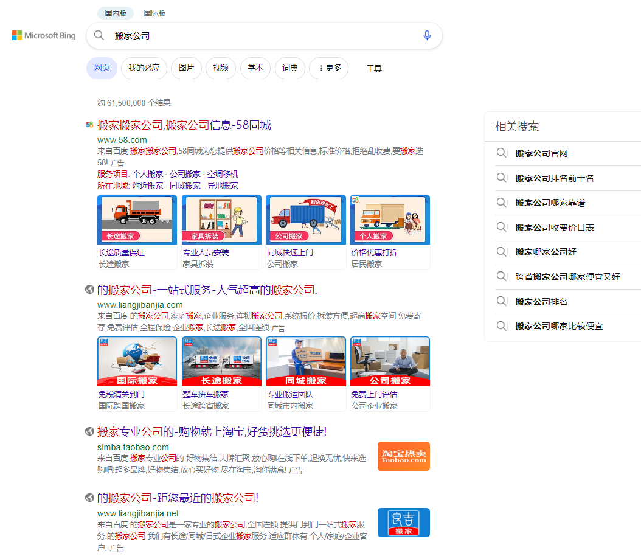
Task: Open the 工具 search tools
Action: (373, 69)
